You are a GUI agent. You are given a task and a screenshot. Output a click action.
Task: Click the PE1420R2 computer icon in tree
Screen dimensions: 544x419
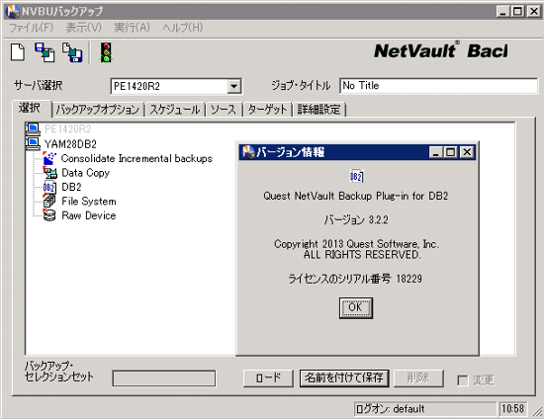pos(33,128)
